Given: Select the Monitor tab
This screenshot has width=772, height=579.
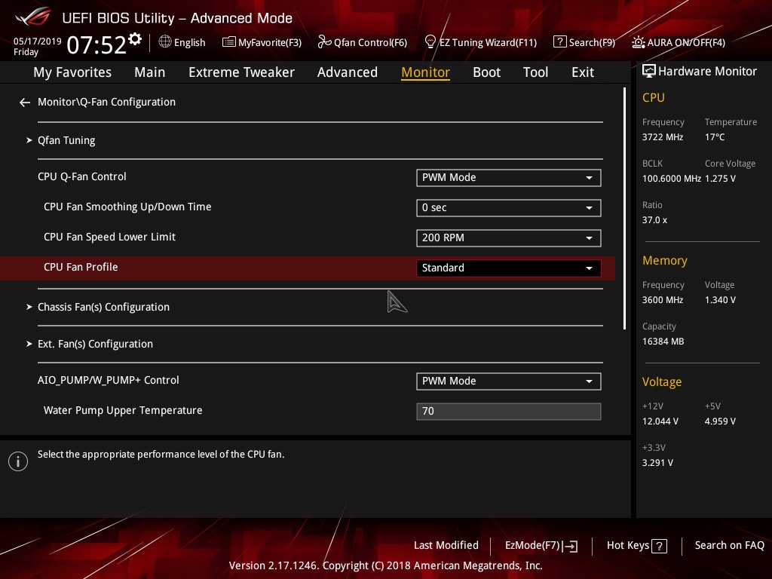Looking at the screenshot, I should click(425, 72).
